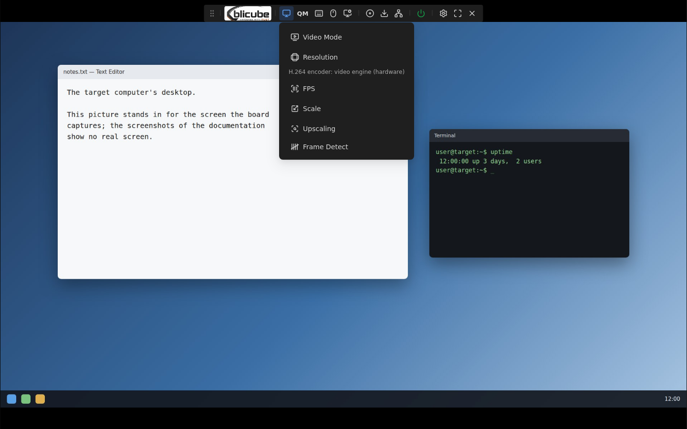This screenshot has height=429, width=687.
Task: Toggle fullscreen with the corner-brackets icon
Action: pyautogui.click(x=458, y=13)
